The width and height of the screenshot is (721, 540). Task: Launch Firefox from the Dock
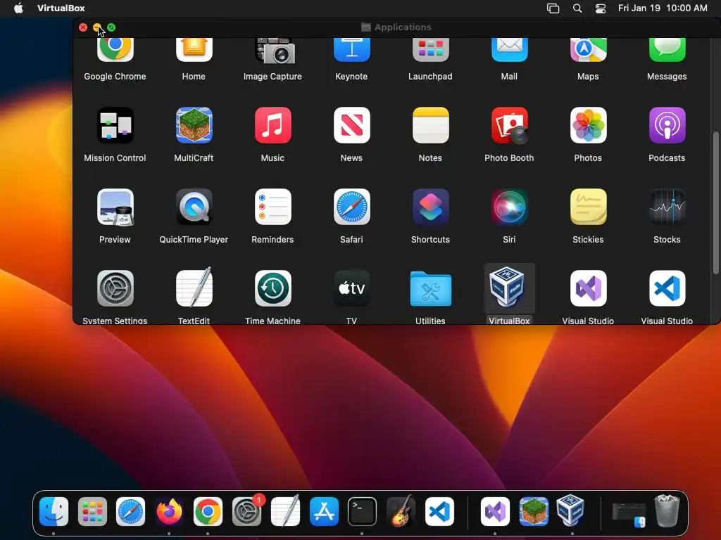(169, 511)
